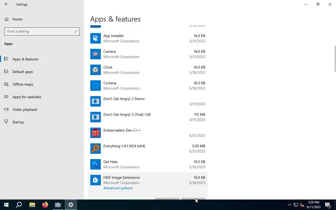
Task: Click the Everything search app icon
Action: tap(96, 149)
